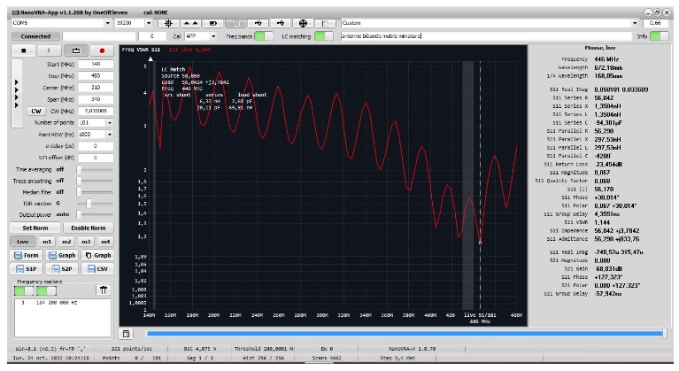The height and width of the screenshot is (371, 679).
Task: Expand the Custom preset dropdown
Action: coord(636,23)
